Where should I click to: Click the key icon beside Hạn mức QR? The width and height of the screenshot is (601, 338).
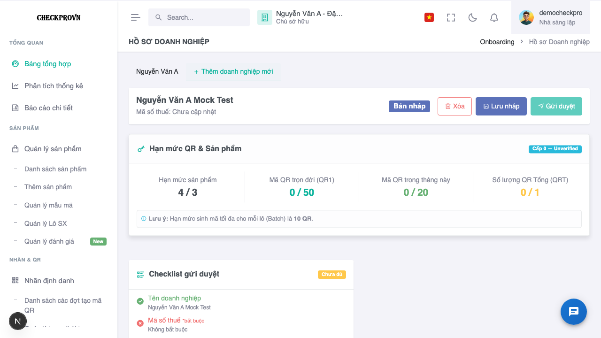click(141, 149)
